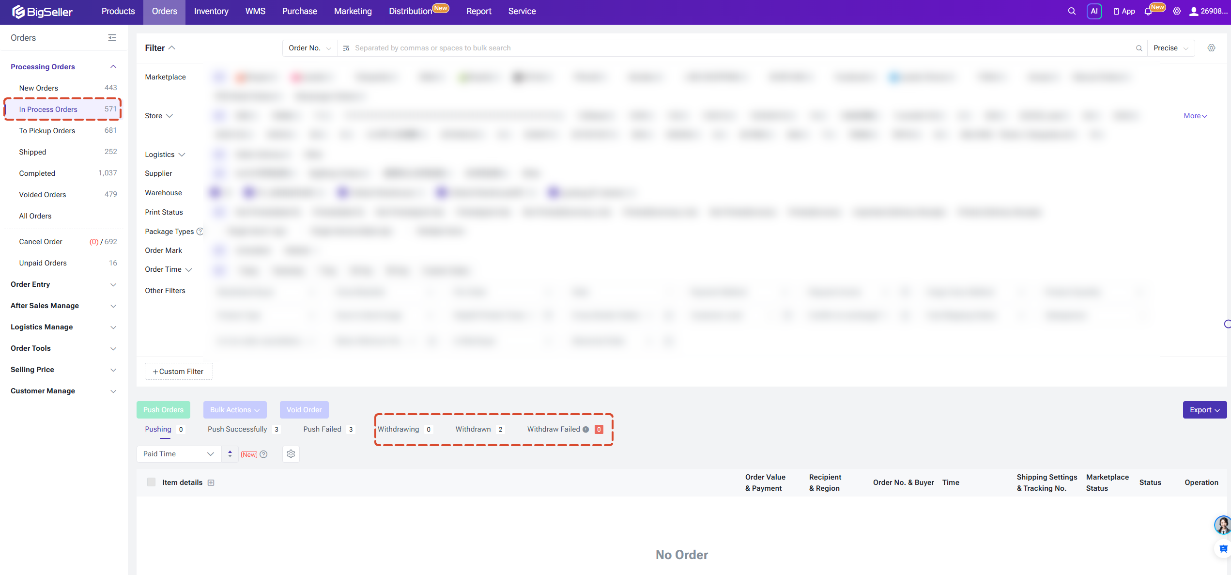Viewport: 1231px width, 575px height.
Task: Open the list settings gear icon
Action: 291,454
